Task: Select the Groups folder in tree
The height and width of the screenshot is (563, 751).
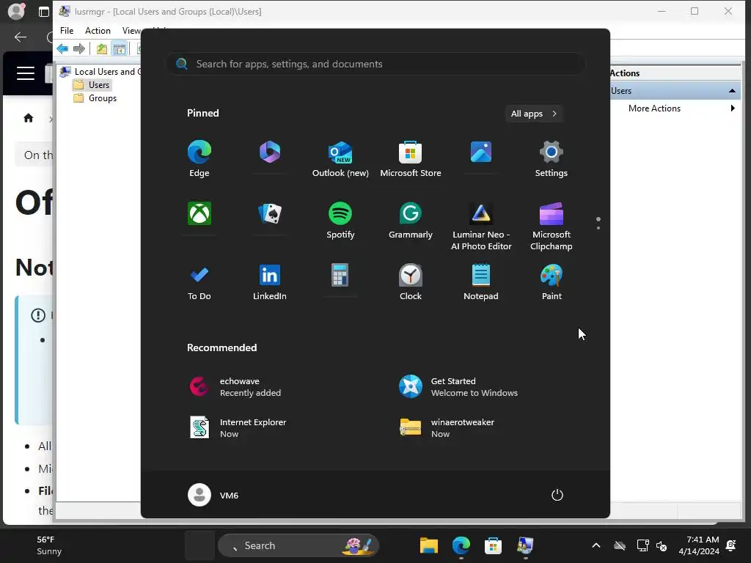Action: click(x=102, y=98)
